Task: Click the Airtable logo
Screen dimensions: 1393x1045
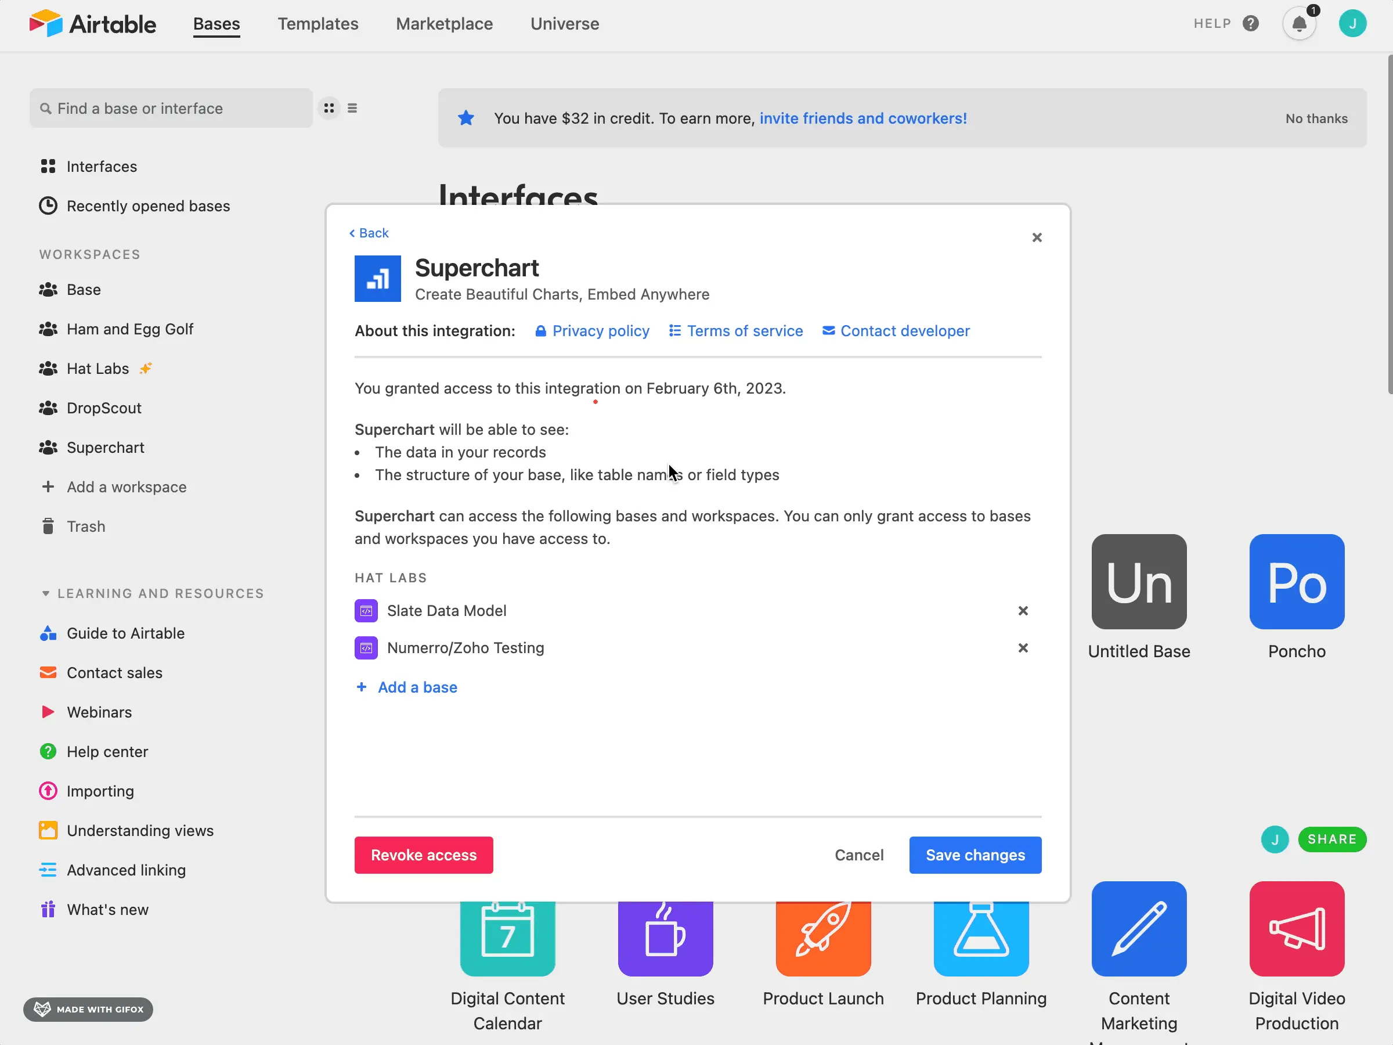Action: point(92,24)
